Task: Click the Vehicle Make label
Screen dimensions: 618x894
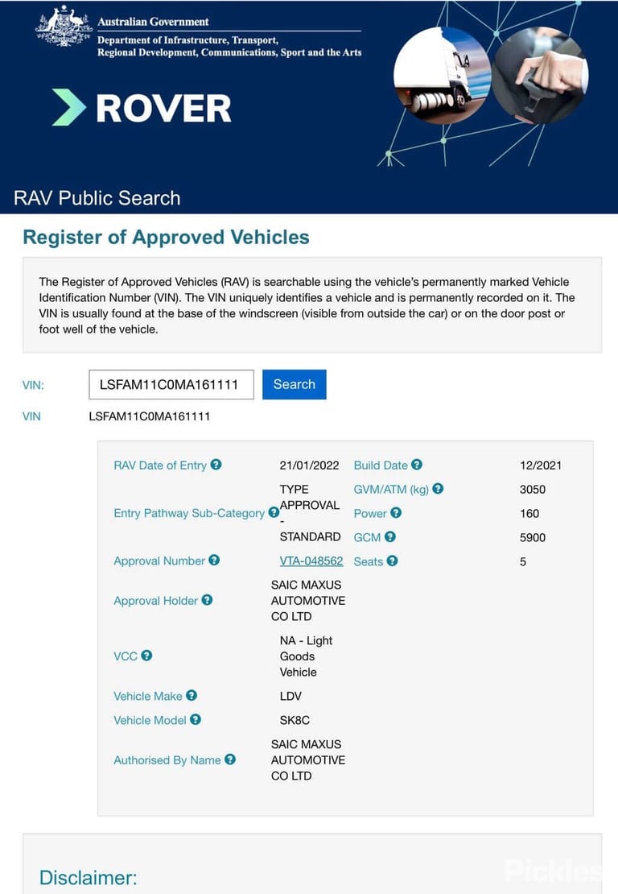Action: coord(148,696)
